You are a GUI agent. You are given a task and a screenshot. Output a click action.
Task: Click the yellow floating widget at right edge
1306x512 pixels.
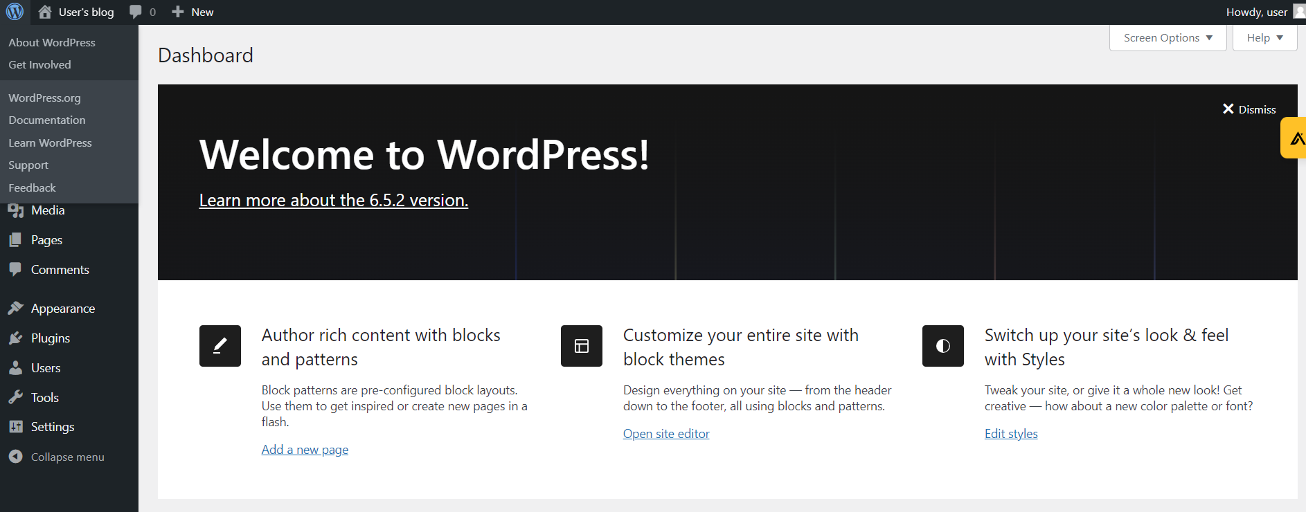point(1294,138)
